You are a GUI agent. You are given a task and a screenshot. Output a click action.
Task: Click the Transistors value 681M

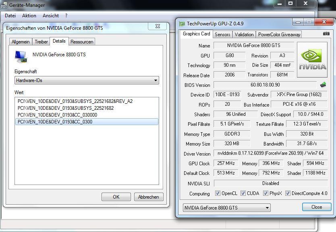click(x=282, y=75)
